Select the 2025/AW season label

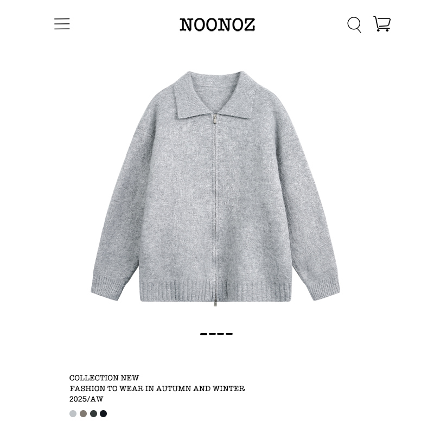coord(86,399)
